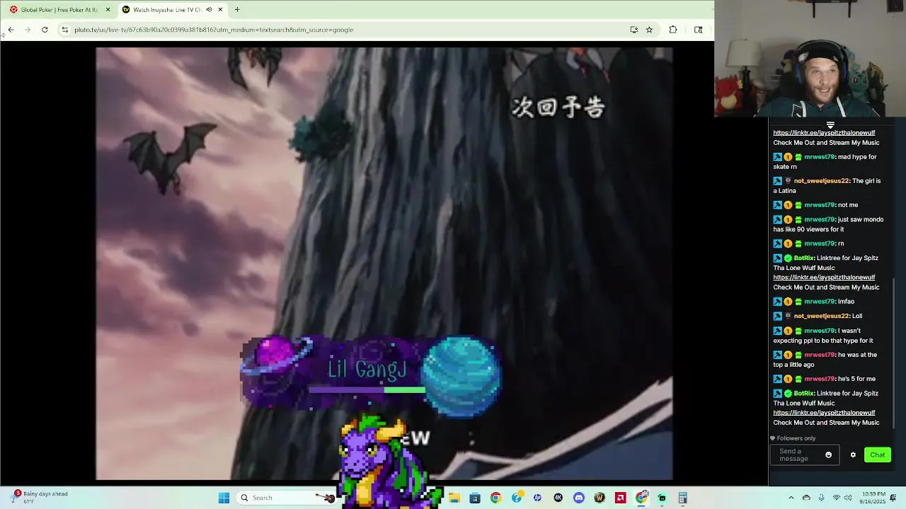
Task: Click mrwest79 beside the 'not me' message
Action: 820,205
